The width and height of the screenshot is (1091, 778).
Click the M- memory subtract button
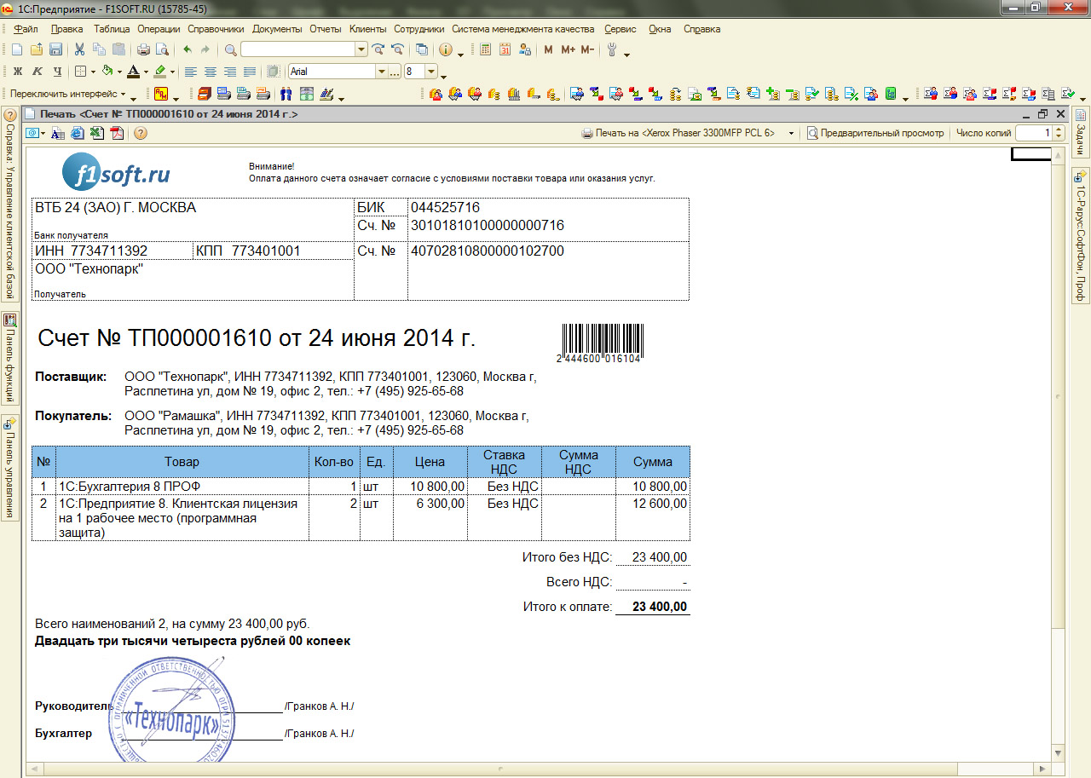[x=587, y=50]
